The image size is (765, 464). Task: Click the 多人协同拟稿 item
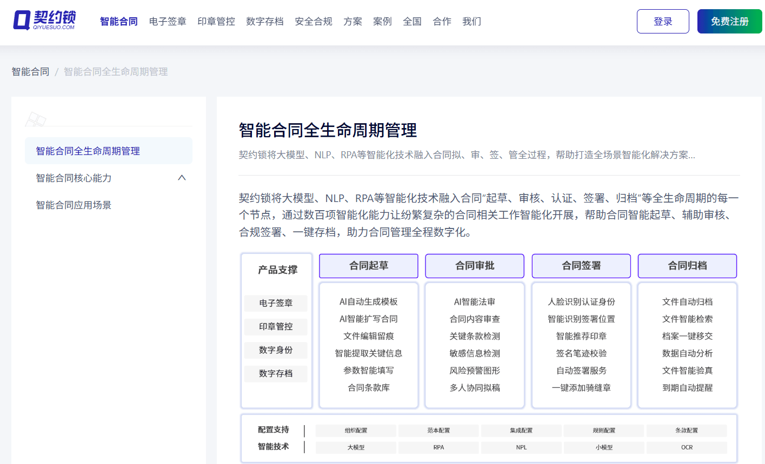point(475,388)
